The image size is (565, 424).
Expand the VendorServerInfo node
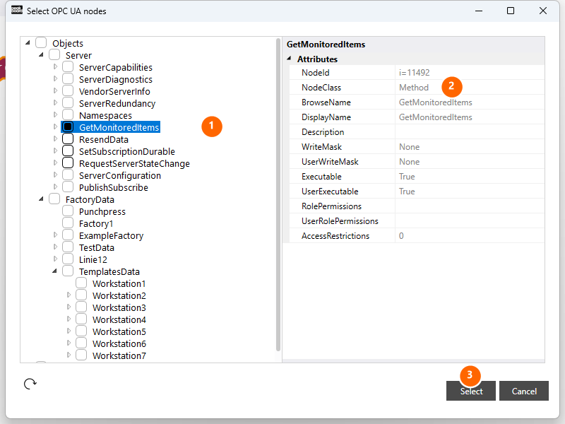point(55,91)
